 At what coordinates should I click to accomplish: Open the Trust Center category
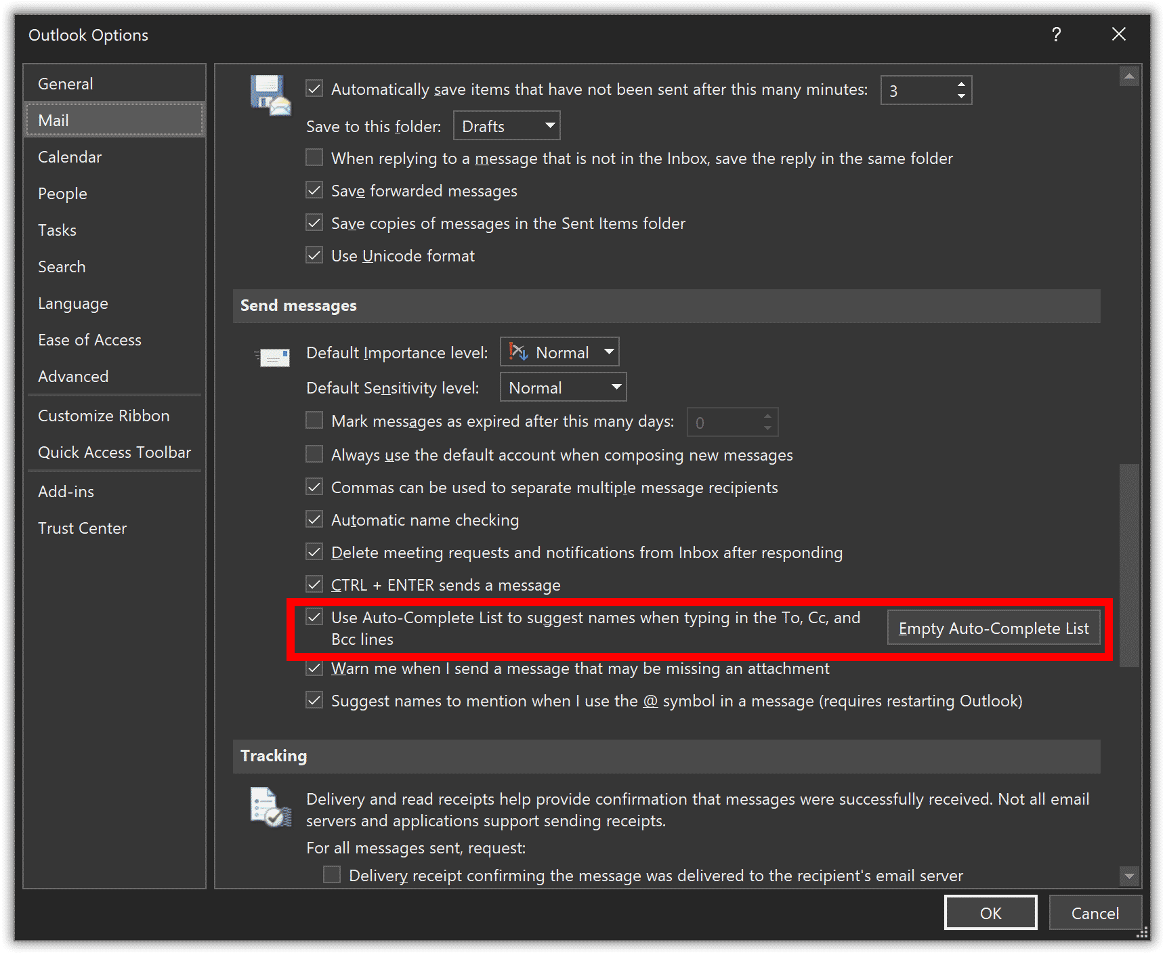114,528
